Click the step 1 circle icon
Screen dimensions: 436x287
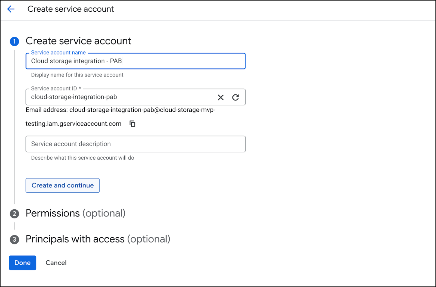click(14, 42)
